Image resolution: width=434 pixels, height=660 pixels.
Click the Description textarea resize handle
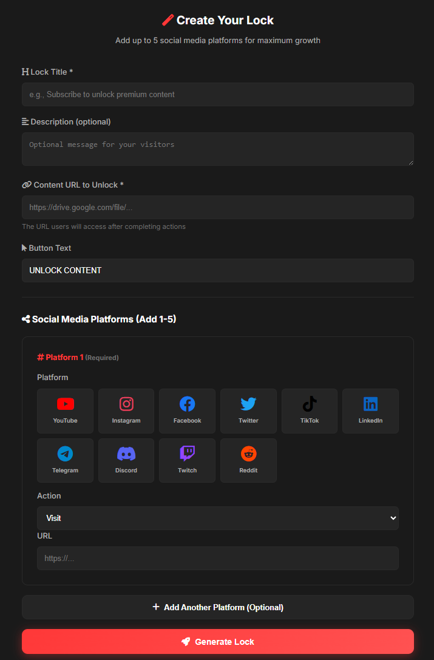tap(410, 162)
